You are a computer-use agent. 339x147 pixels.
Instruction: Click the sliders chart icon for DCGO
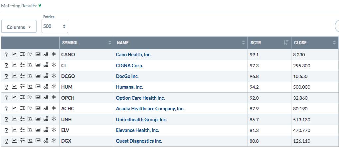point(22,76)
